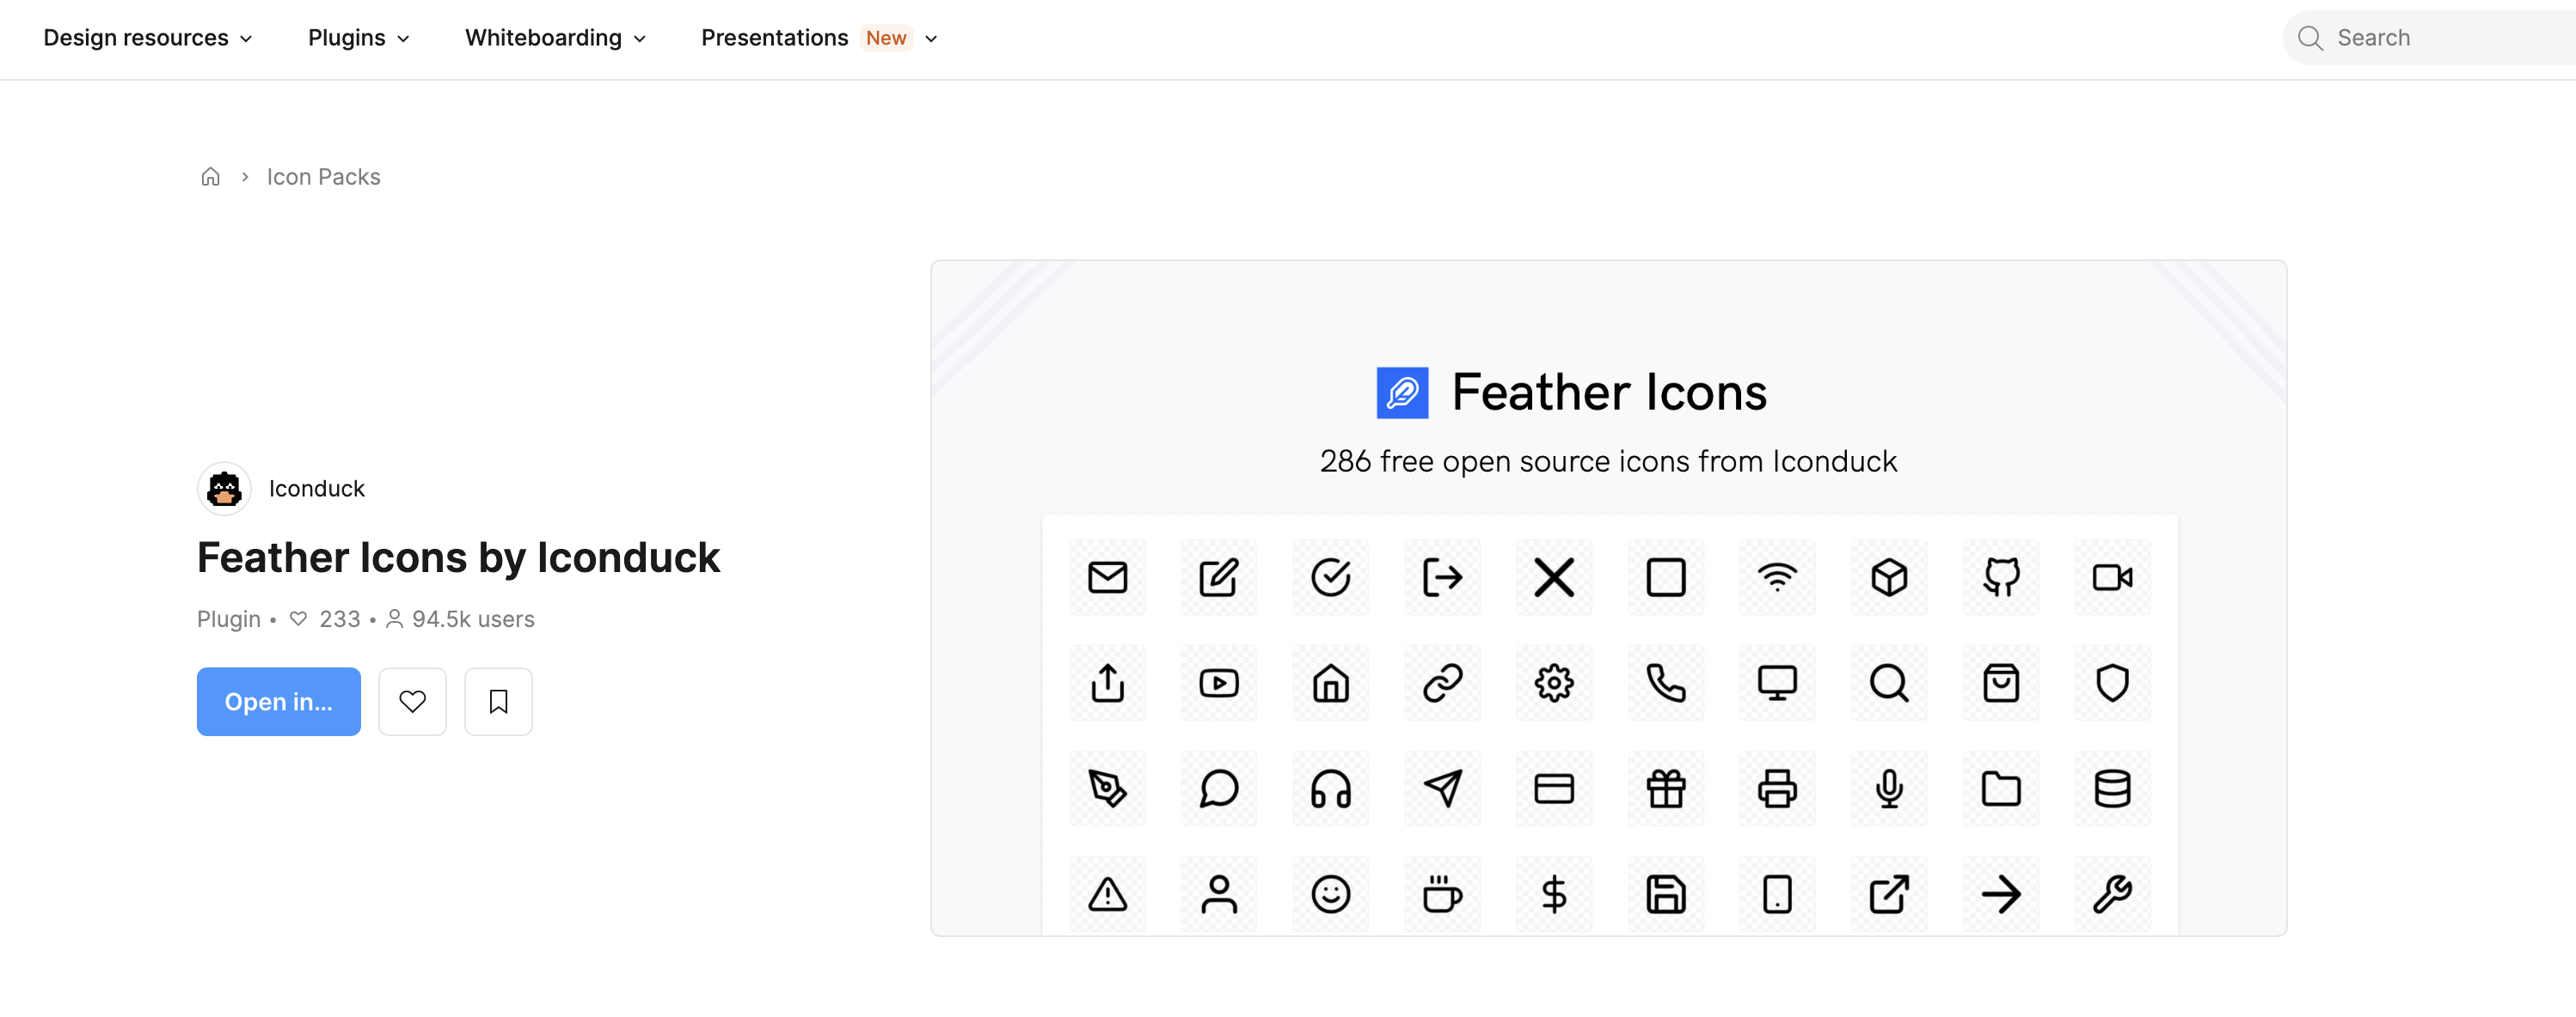The width and height of the screenshot is (2576, 1017).
Task: Click the '94.5k users' count text
Action: point(473,619)
